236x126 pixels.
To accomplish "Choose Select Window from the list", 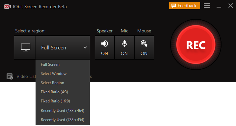I will 63,74.
